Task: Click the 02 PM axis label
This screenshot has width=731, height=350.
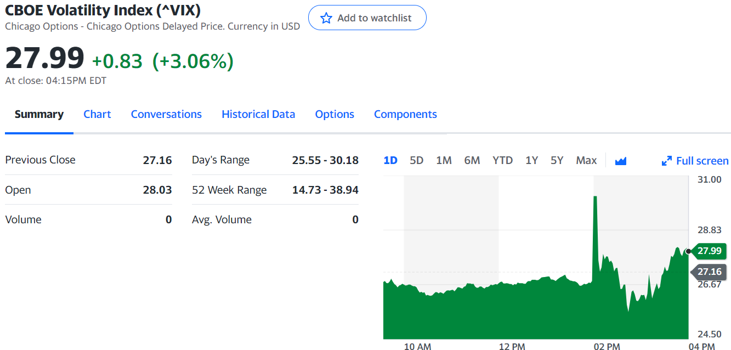Action: (607, 346)
